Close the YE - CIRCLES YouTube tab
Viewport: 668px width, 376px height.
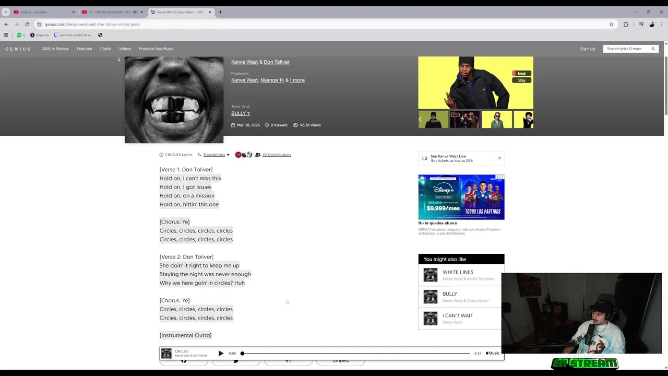pos(141,12)
